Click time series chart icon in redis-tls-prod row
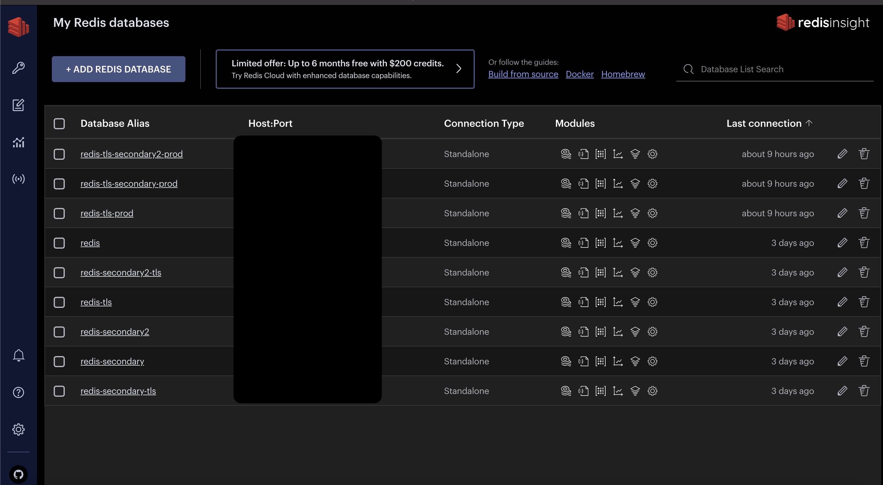This screenshot has height=485, width=883. coord(618,213)
